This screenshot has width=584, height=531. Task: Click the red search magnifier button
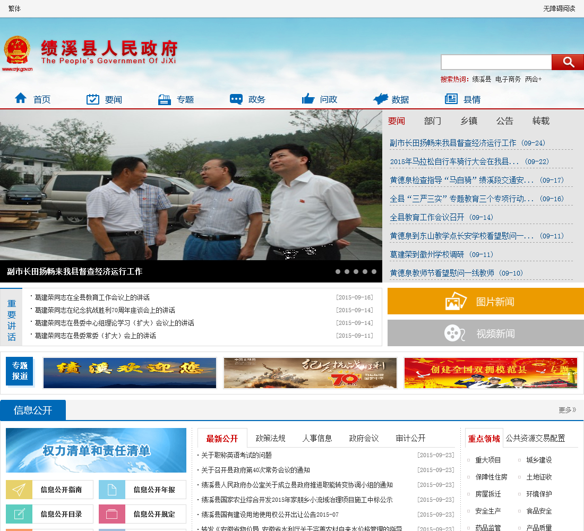click(x=568, y=62)
